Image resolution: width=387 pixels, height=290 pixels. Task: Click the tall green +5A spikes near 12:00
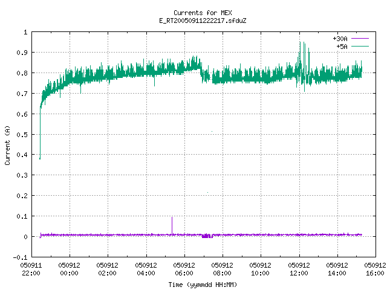click(304, 66)
